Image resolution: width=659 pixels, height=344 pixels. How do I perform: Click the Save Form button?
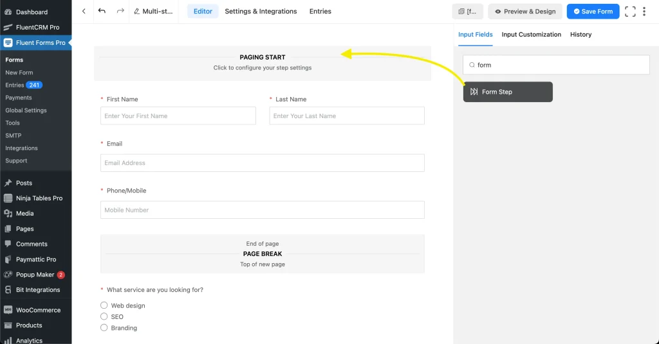[593, 12]
